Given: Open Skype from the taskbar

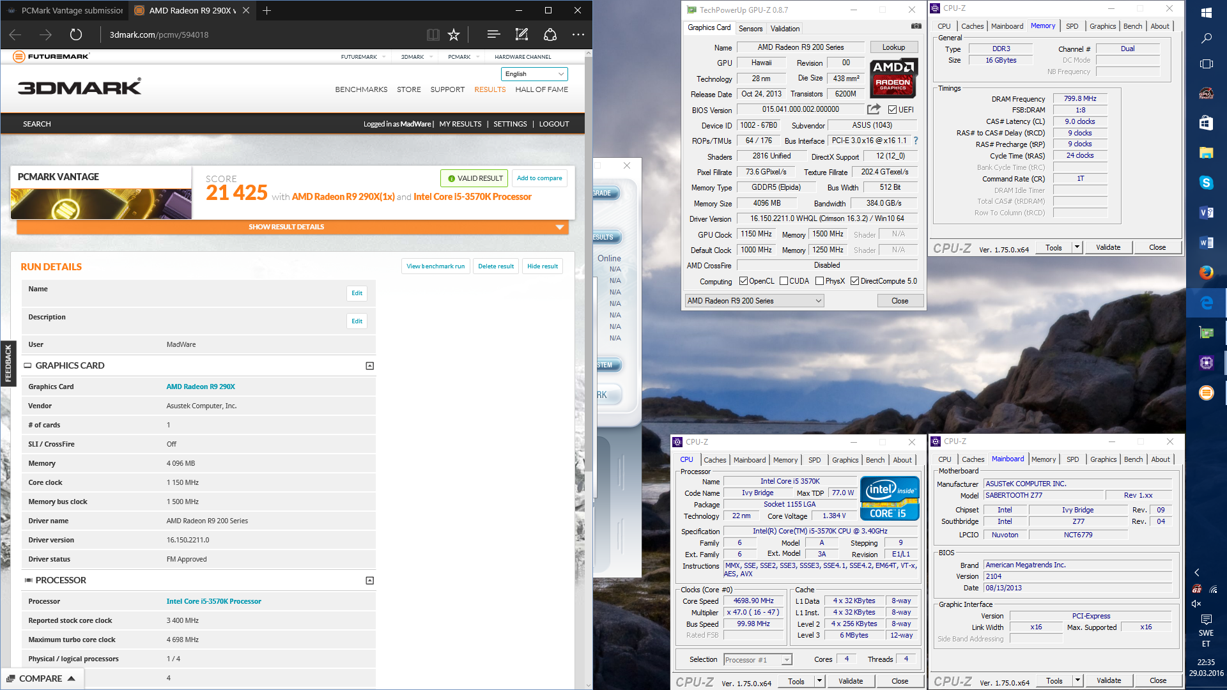Looking at the screenshot, I should click(x=1207, y=183).
